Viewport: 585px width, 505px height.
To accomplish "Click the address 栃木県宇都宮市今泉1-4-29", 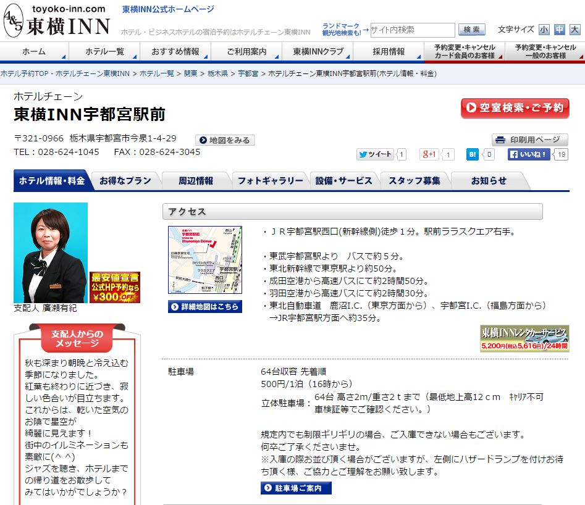I will pos(123,138).
